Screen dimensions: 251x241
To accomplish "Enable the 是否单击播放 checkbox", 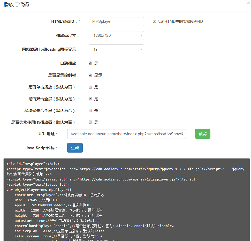I will (90, 87).
